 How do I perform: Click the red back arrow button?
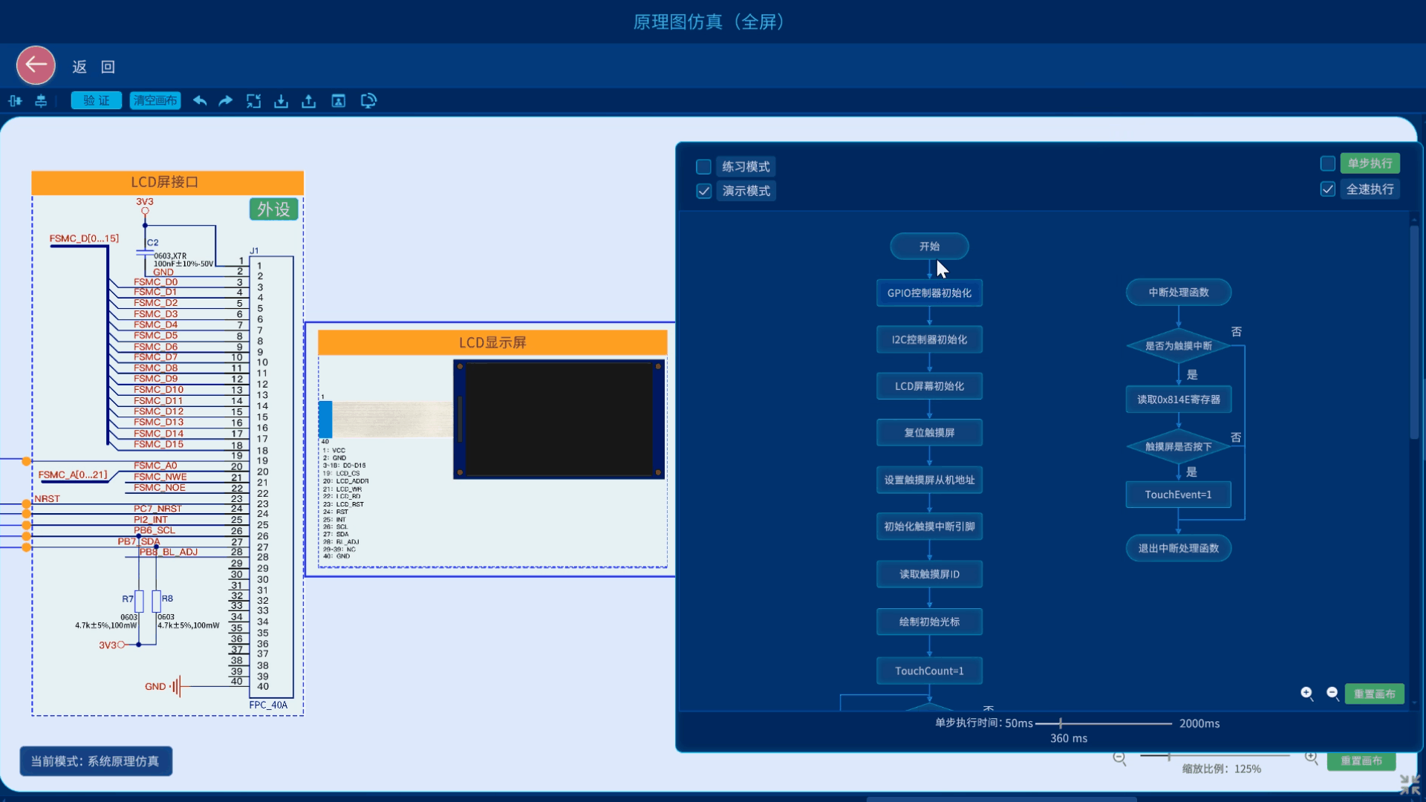pyautogui.click(x=36, y=65)
